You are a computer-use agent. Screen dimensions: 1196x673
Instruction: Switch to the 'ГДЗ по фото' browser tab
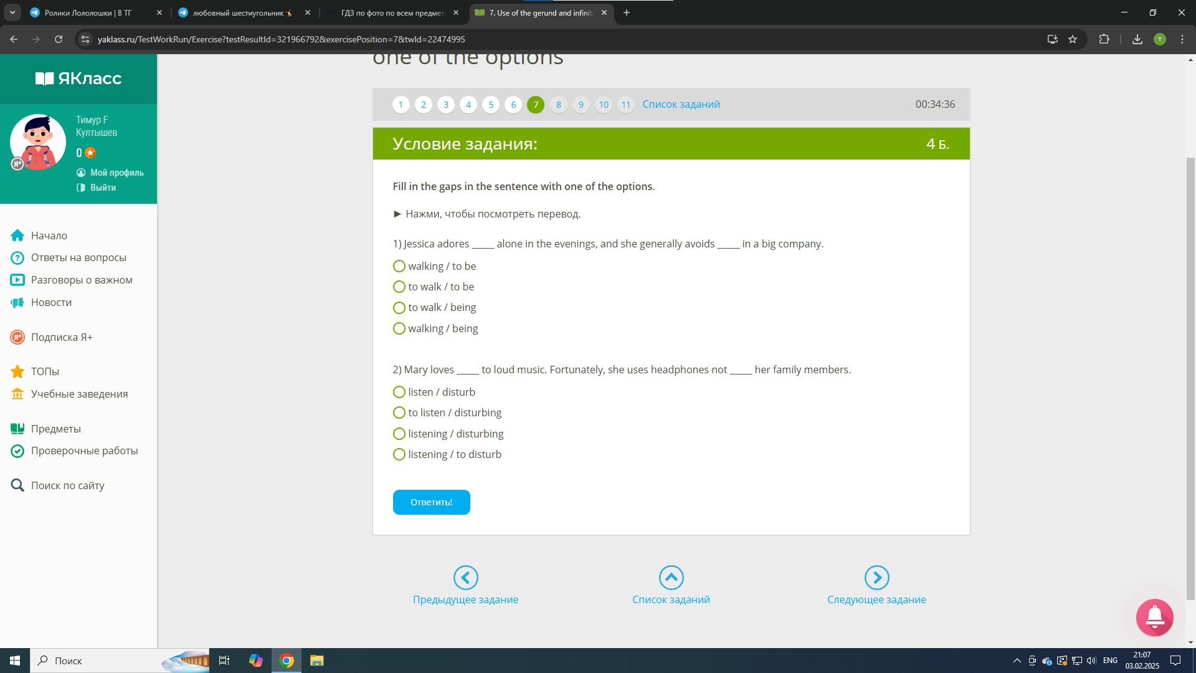coord(392,12)
